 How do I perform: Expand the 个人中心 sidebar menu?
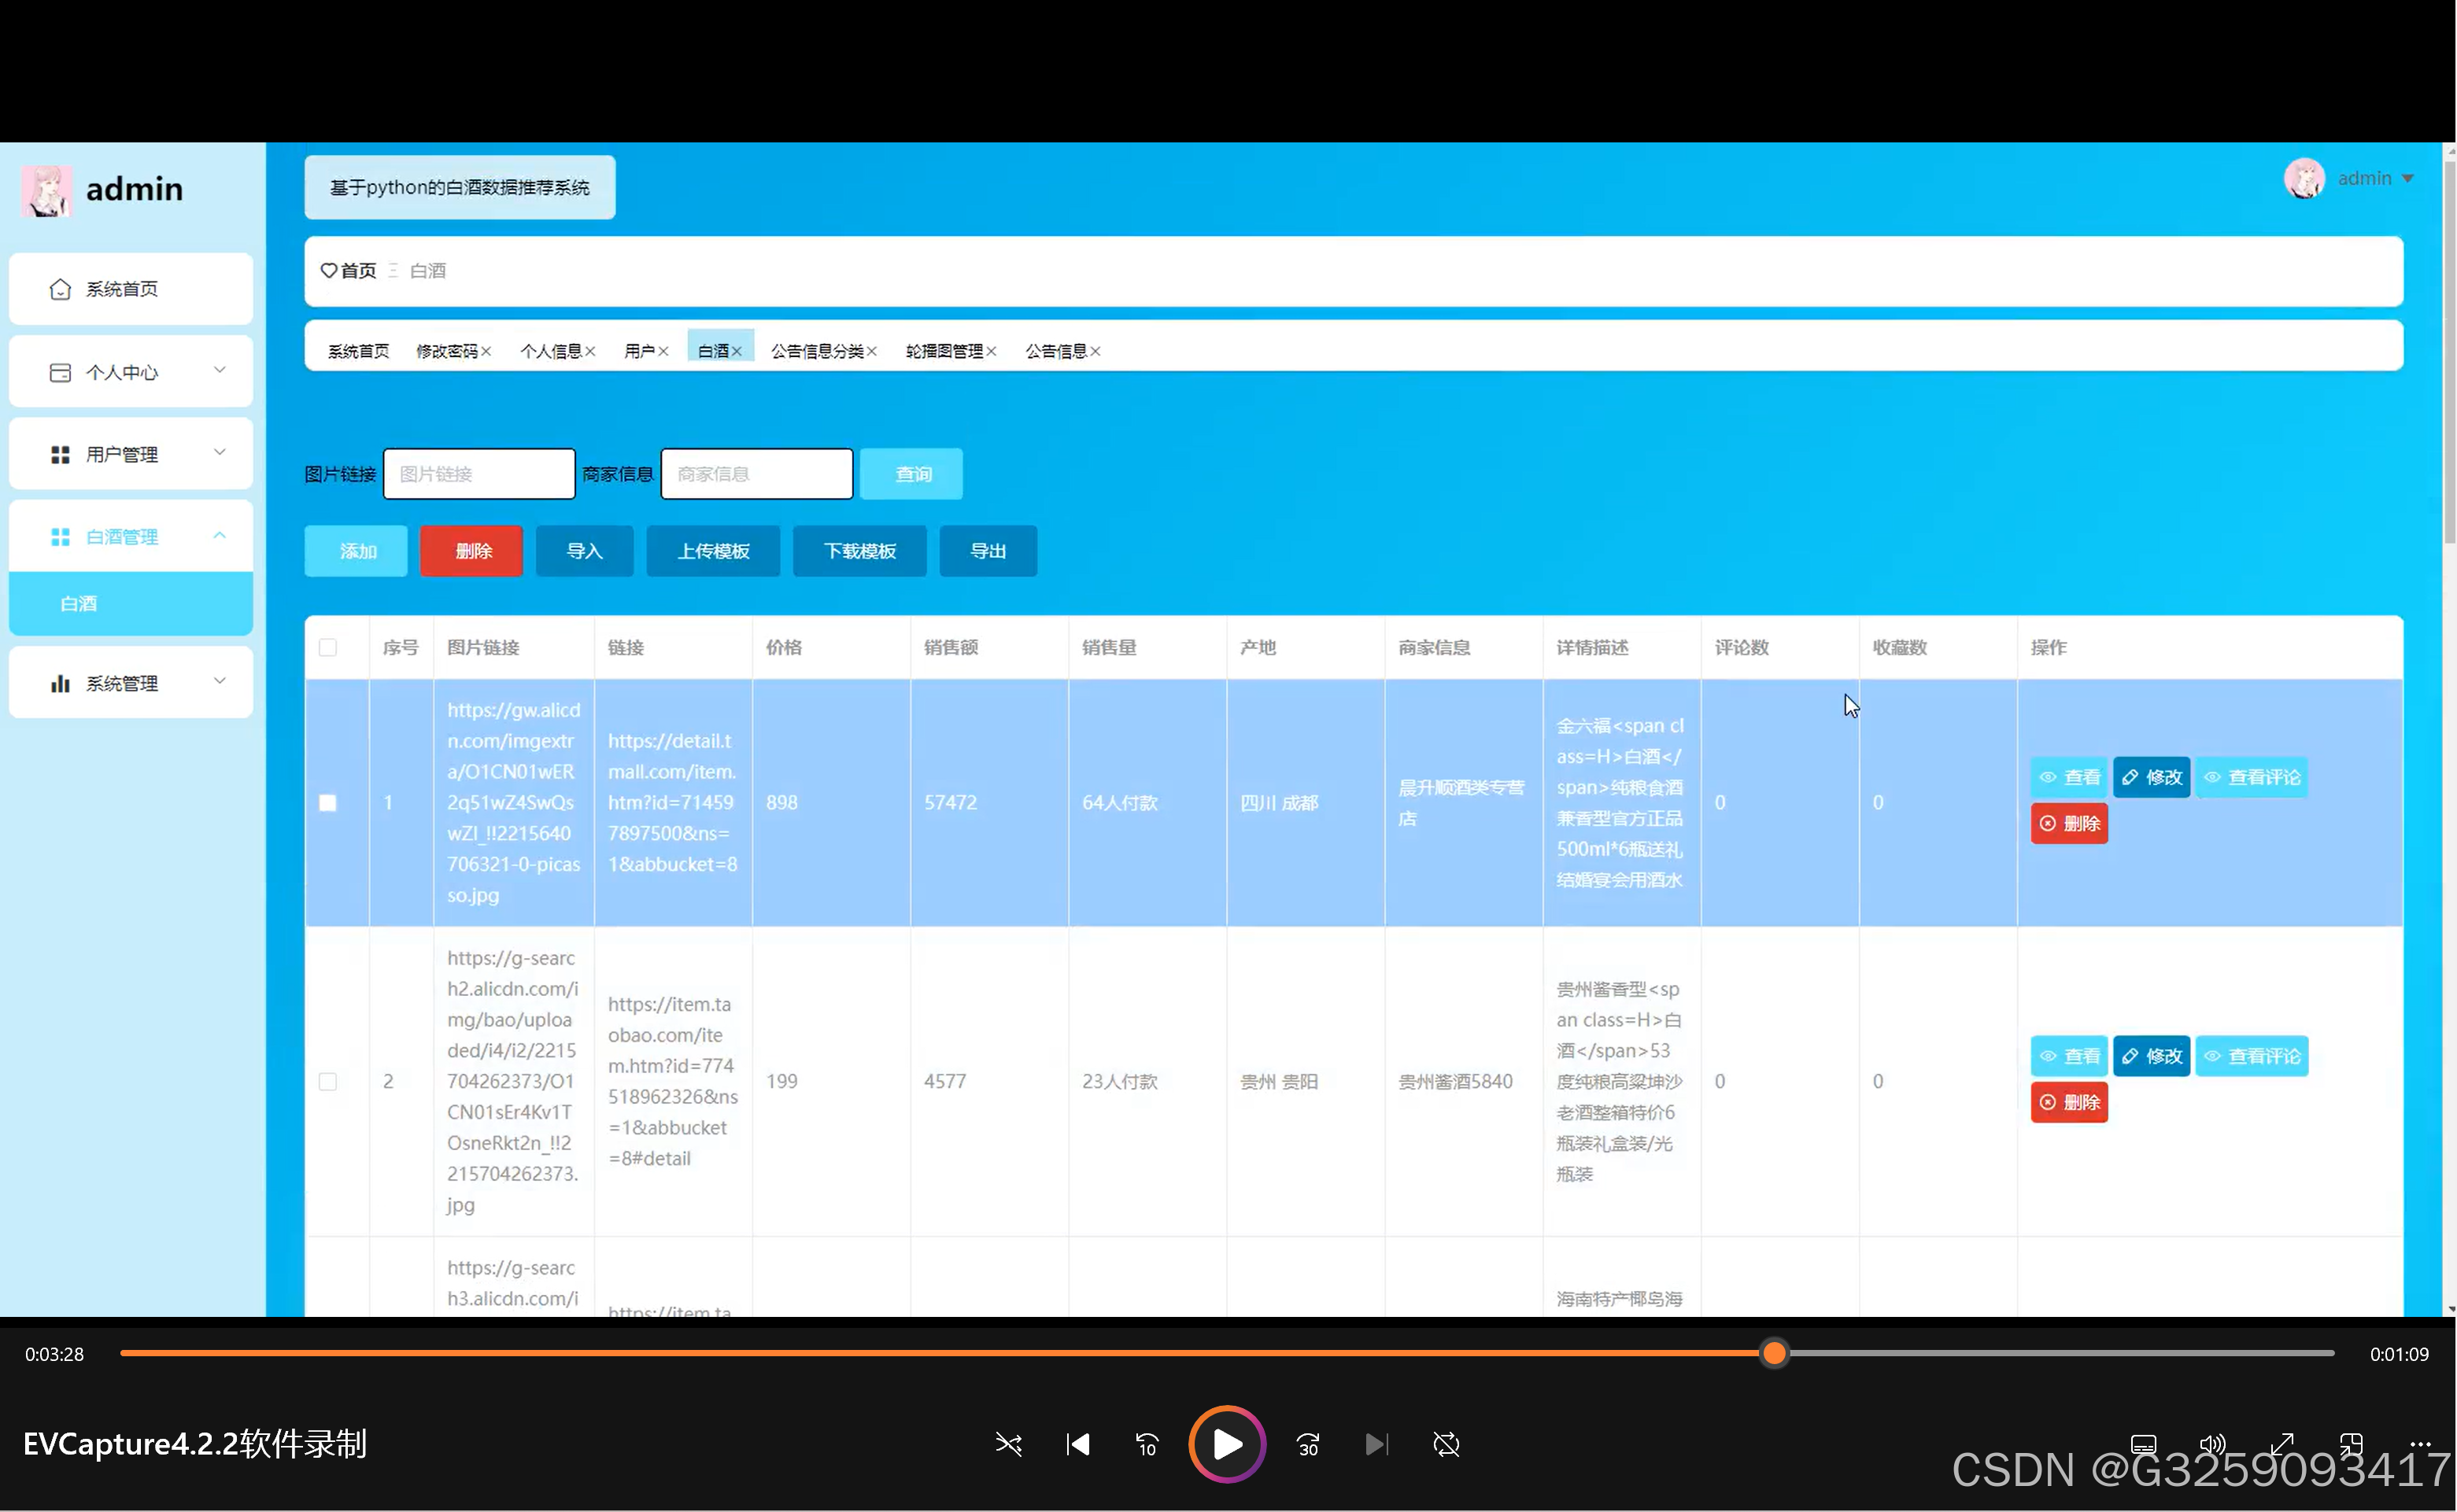130,372
